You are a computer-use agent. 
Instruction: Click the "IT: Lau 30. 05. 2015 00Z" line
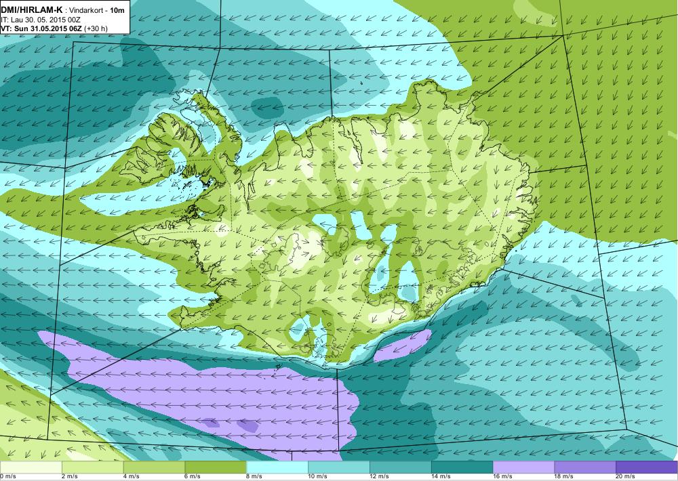pyautogui.click(x=41, y=20)
